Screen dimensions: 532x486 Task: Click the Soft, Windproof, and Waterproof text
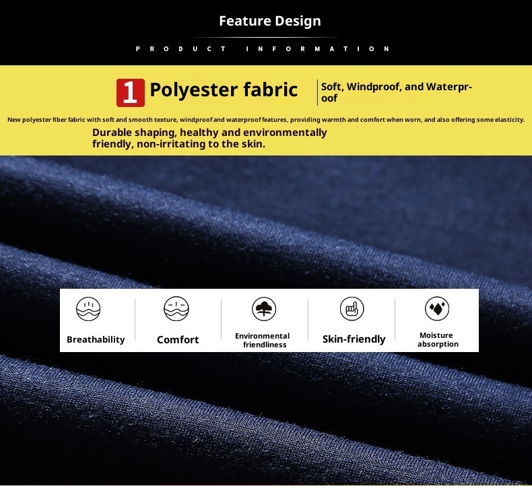pos(396,92)
